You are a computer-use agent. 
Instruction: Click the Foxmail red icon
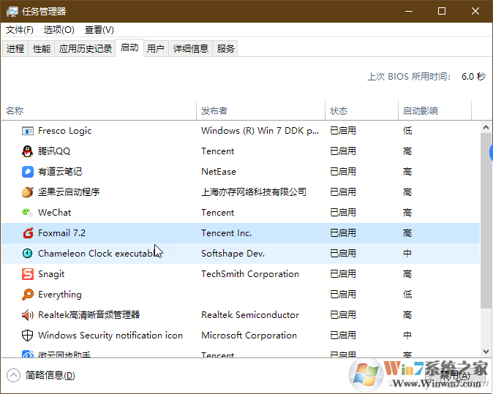pyautogui.click(x=28, y=233)
